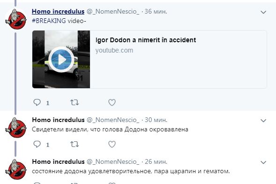Open the 'Igor Dodon a nimerit în accident' link
Screen dimensions: 276x184
click(x=146, y=40)
